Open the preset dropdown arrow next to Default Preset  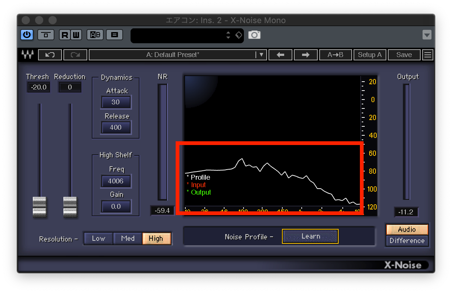coord(262,55)
